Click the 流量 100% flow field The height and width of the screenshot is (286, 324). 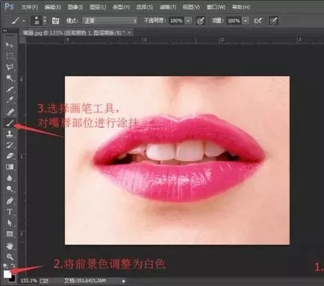tap(234, 21)
